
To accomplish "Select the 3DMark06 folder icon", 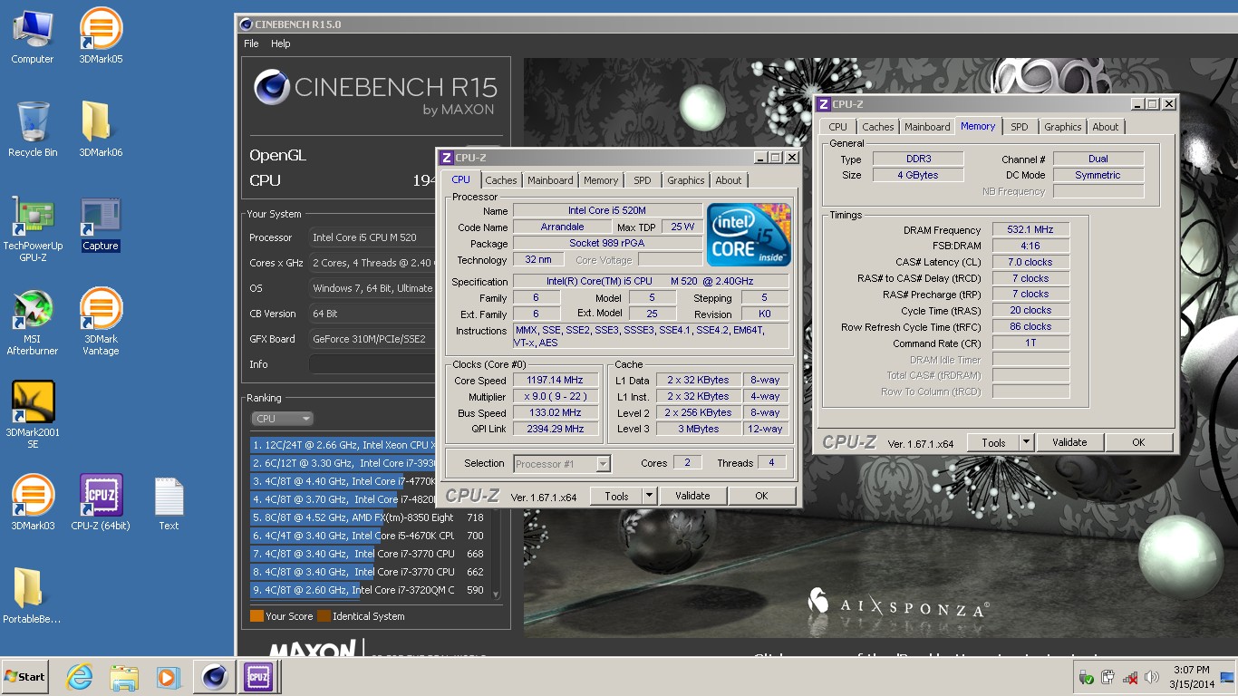I will click(x=101, y=129).
